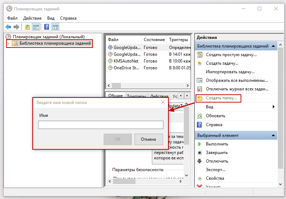This screenshot has height=199, width=286.
Task: Click the Disable icon (Отключить)
Action: [x=200, y=161]
